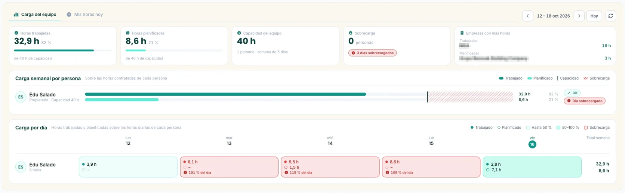Click the Hasta 50 % legend box
The image size is (625, 193).
coord(528,128)
